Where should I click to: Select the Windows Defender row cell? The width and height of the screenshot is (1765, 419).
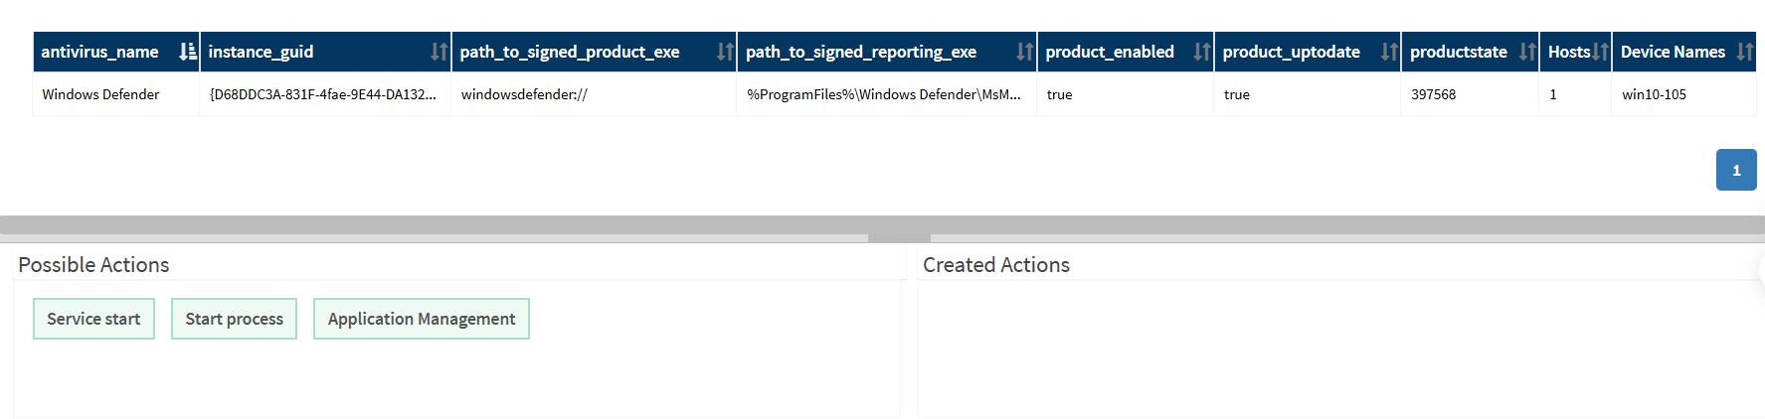pos(116,94)
